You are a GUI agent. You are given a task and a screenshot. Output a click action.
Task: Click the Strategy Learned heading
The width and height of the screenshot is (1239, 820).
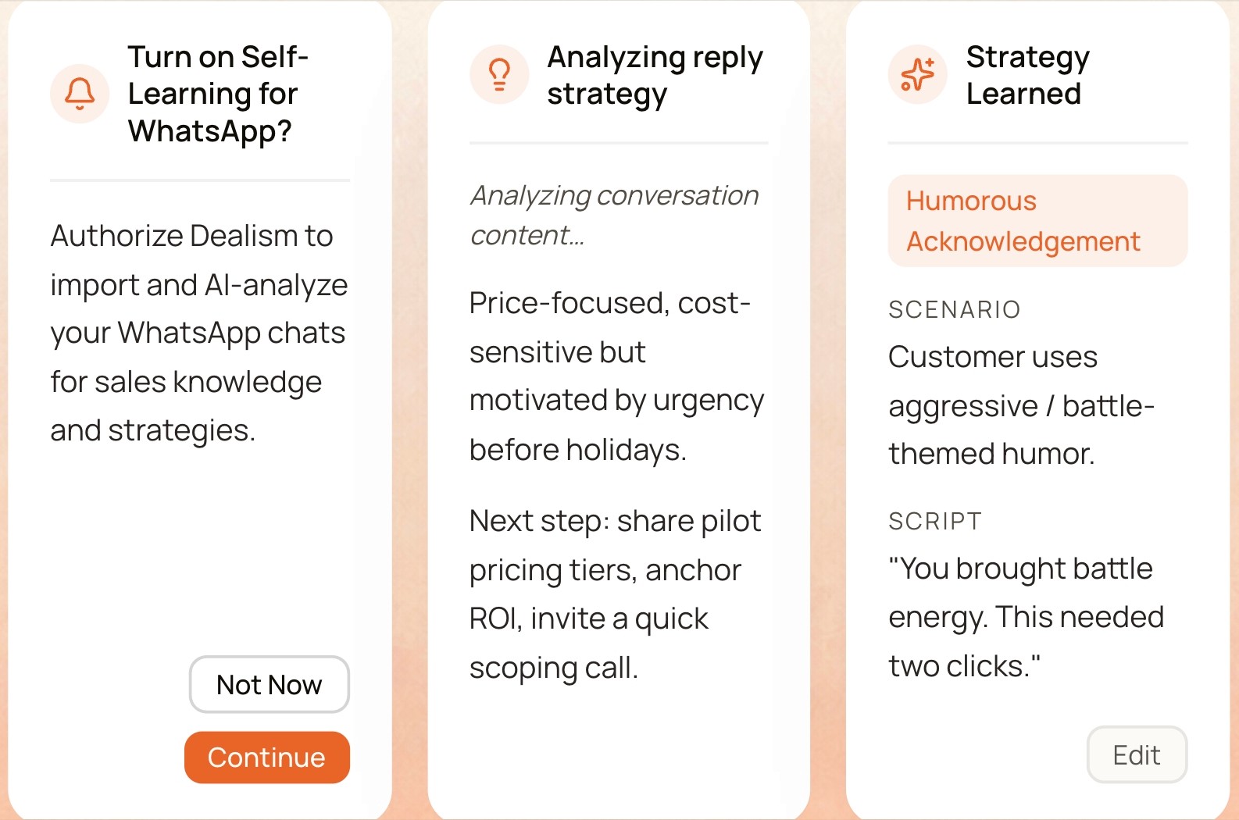pos(1027,75)
